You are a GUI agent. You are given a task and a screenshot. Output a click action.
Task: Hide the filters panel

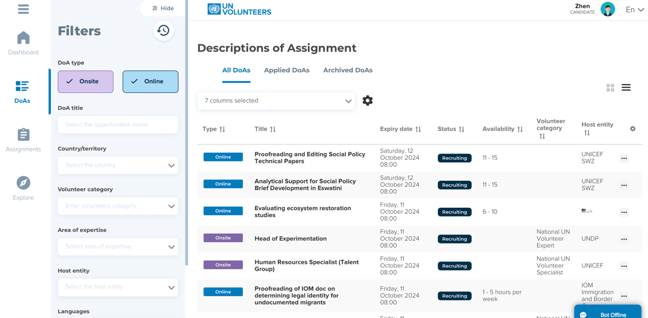coord(163,8)
